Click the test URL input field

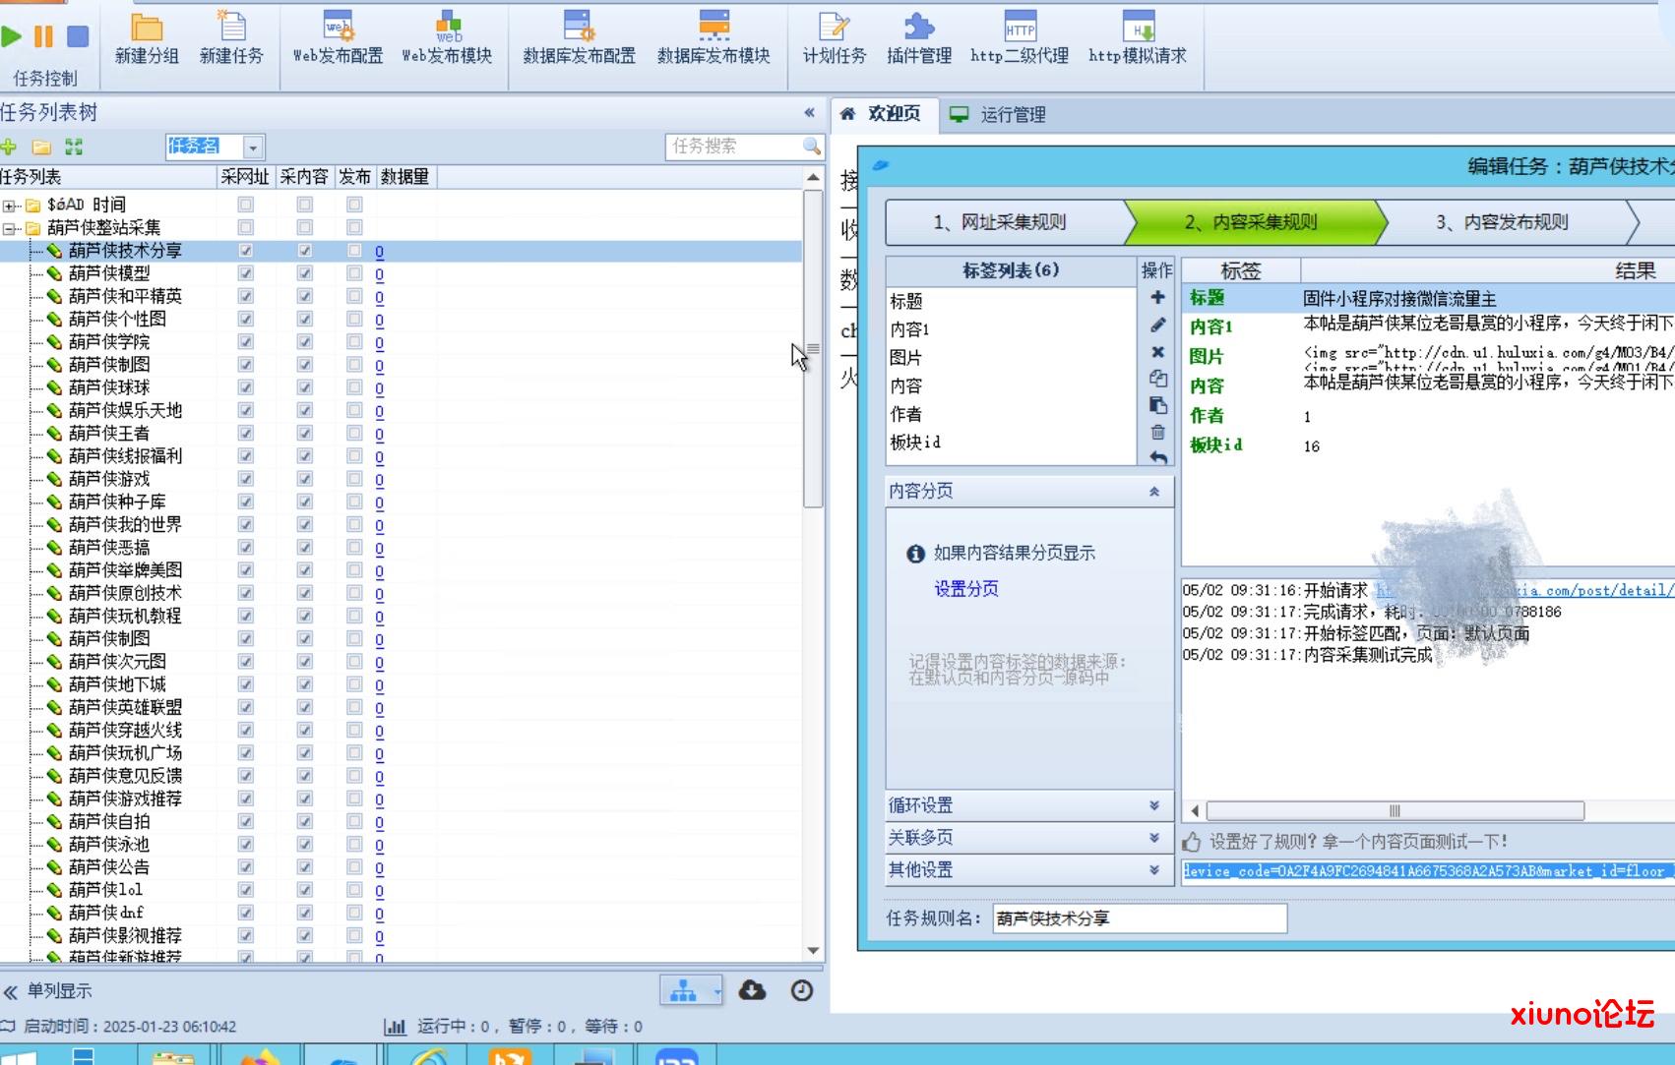pos(1428,871)
